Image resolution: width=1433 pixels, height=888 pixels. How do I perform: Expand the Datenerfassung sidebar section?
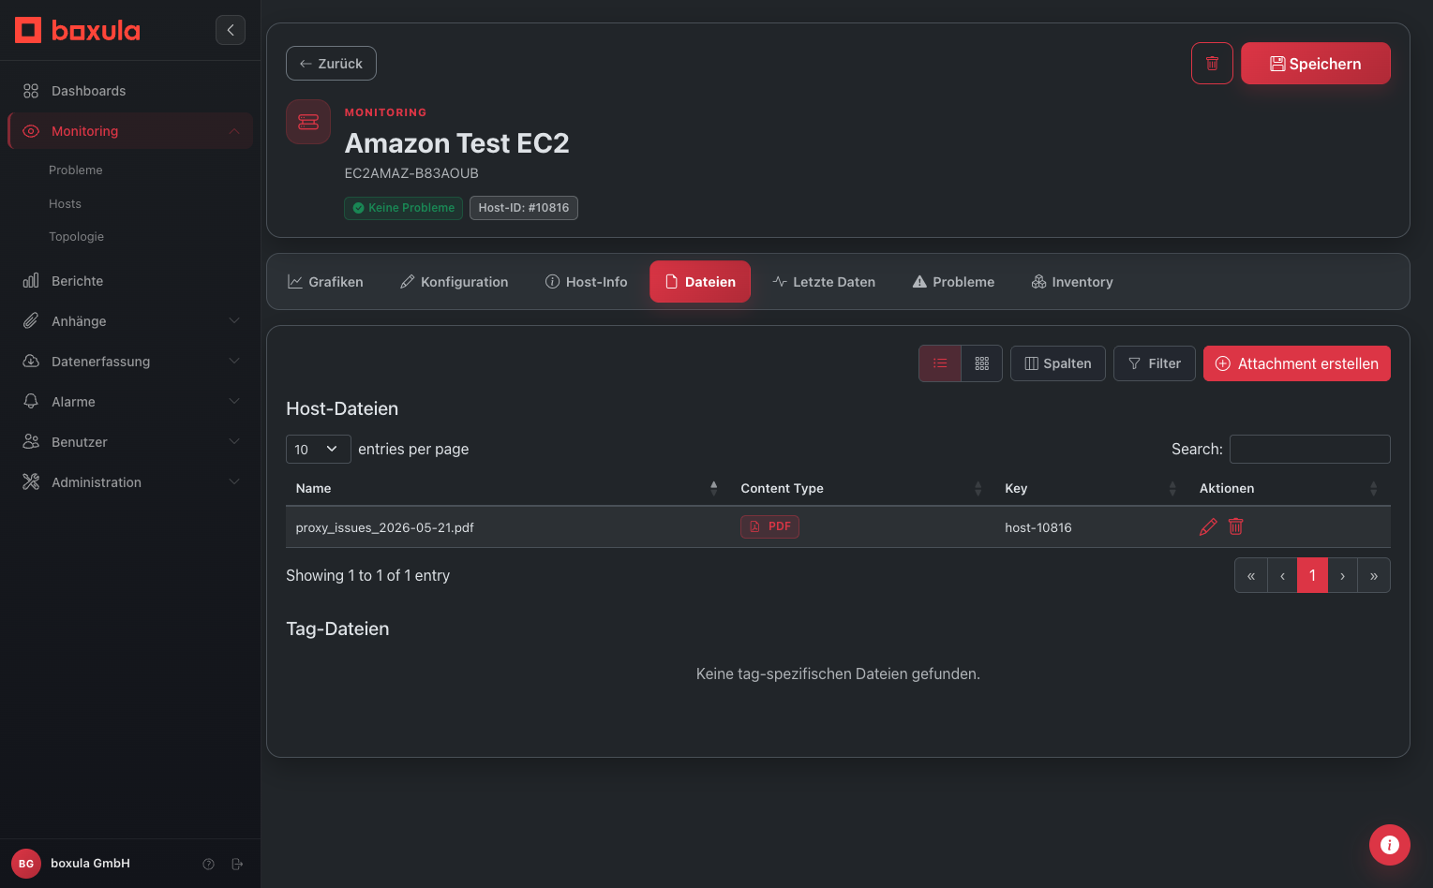tap(130, 362)
